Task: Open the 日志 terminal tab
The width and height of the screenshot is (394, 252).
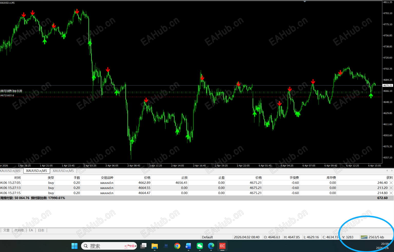Action: 41,230
